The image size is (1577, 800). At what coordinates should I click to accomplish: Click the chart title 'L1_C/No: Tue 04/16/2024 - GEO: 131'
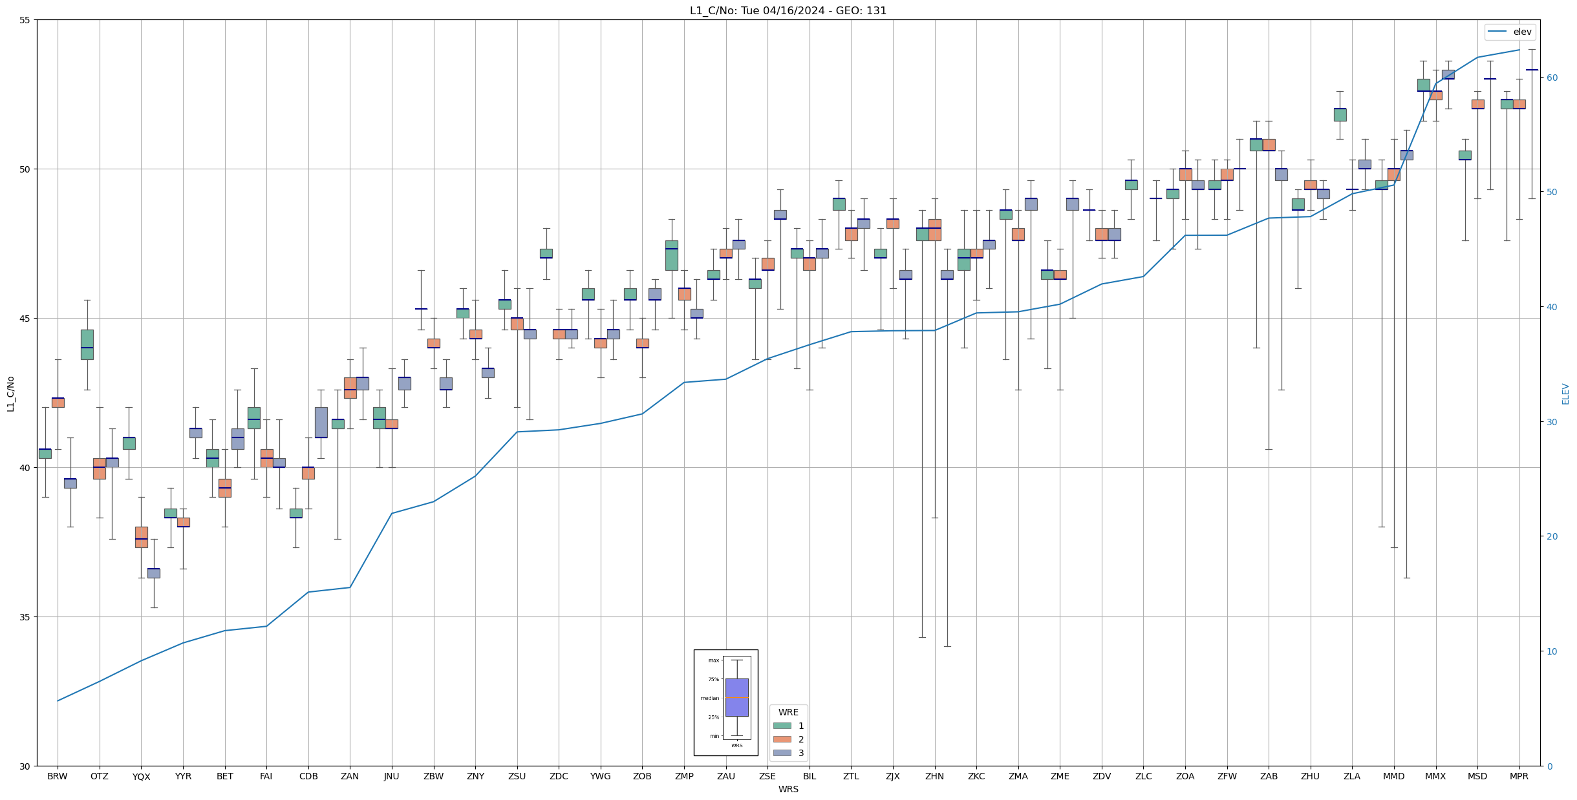pyautogui.click(x=788, y=10)
